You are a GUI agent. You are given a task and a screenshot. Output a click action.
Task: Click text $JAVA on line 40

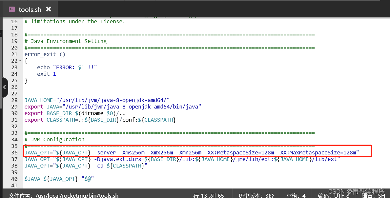coord(32,179)
